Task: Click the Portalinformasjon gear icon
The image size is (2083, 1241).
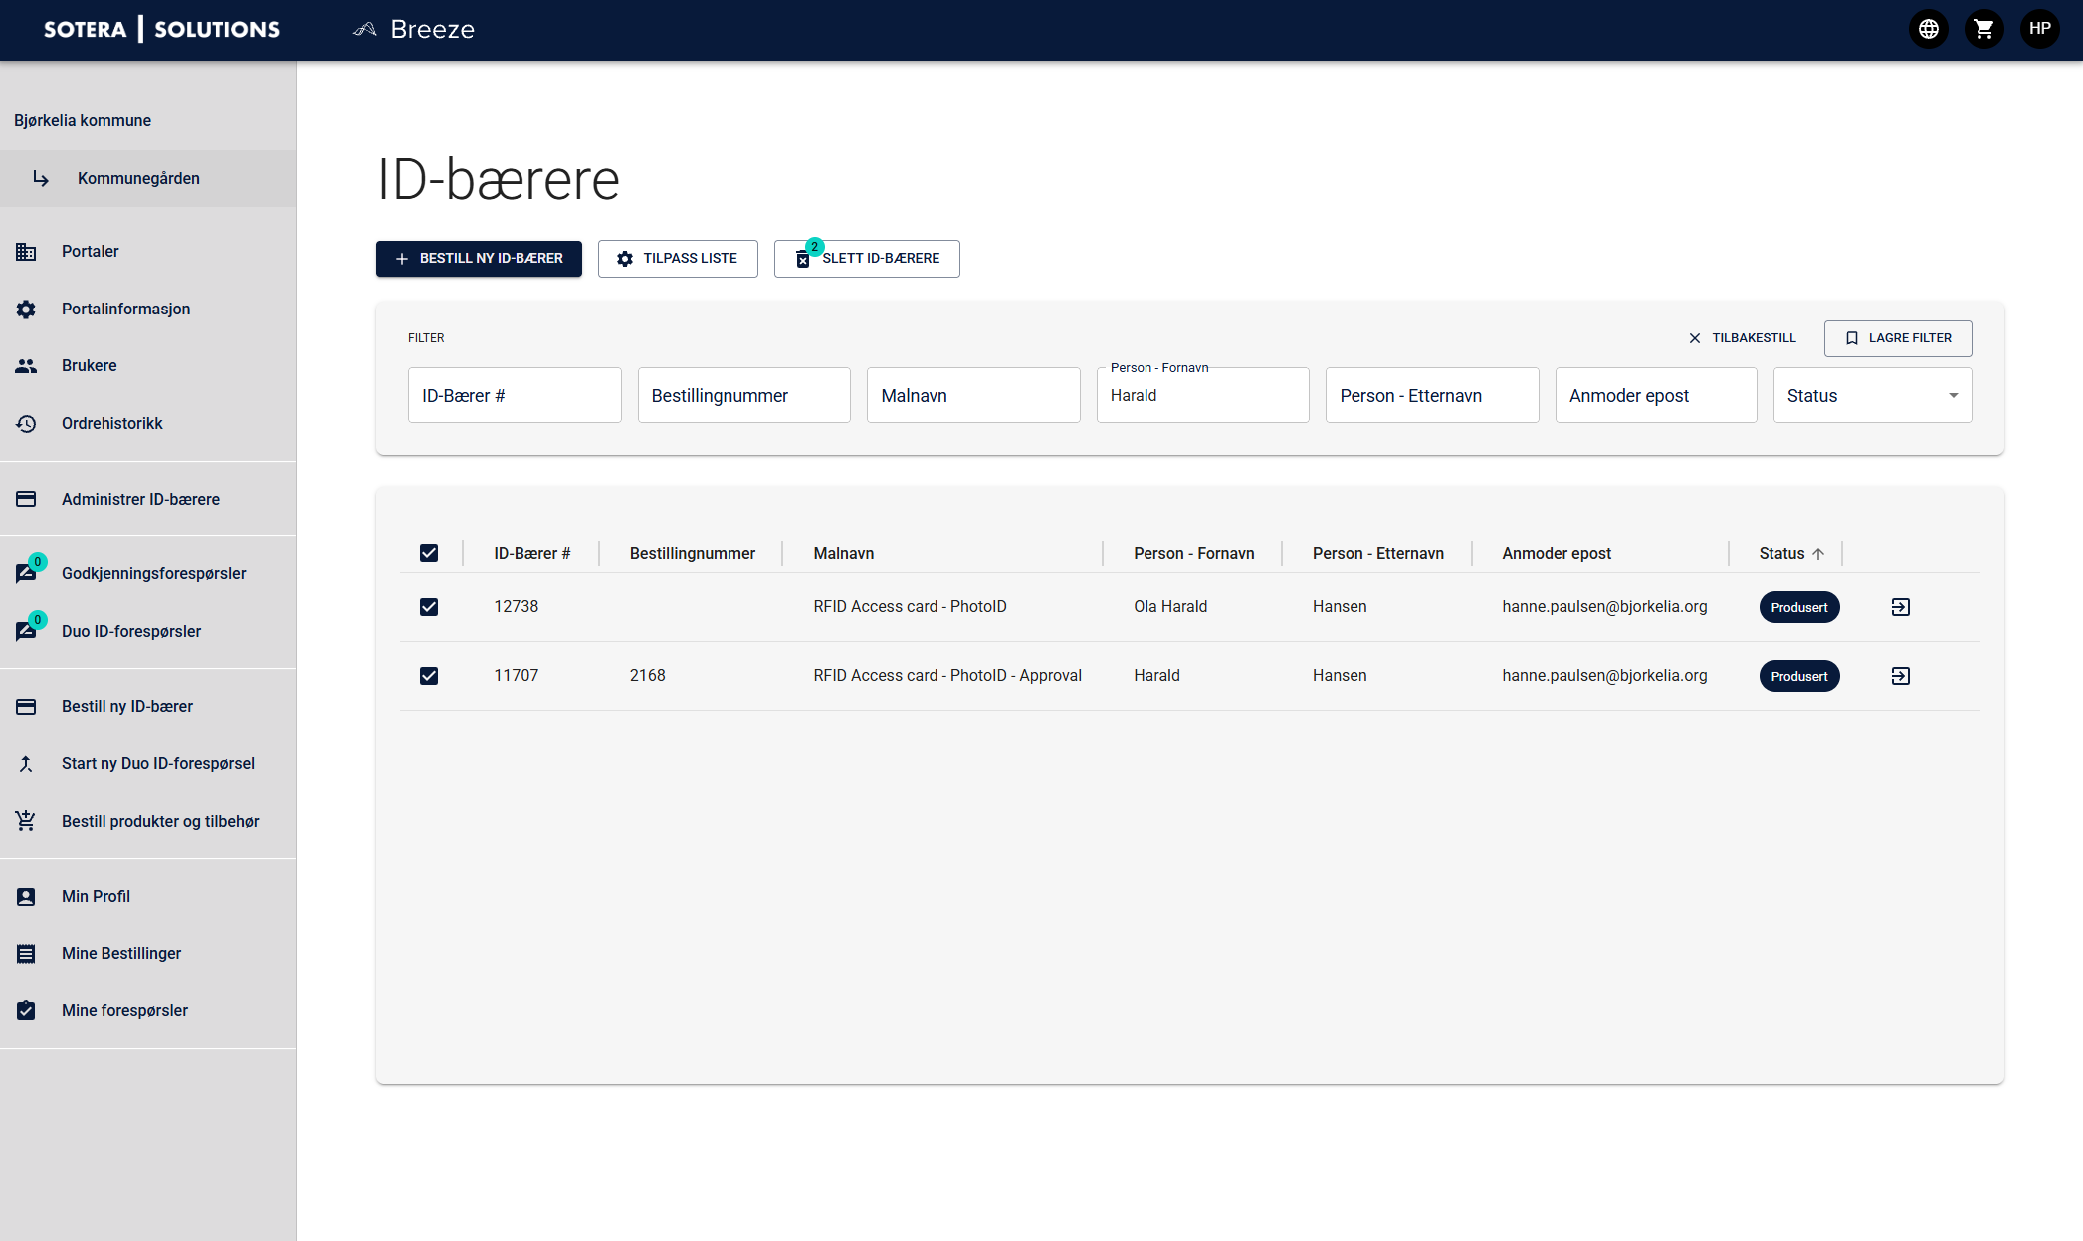Action: click(26, 310)
